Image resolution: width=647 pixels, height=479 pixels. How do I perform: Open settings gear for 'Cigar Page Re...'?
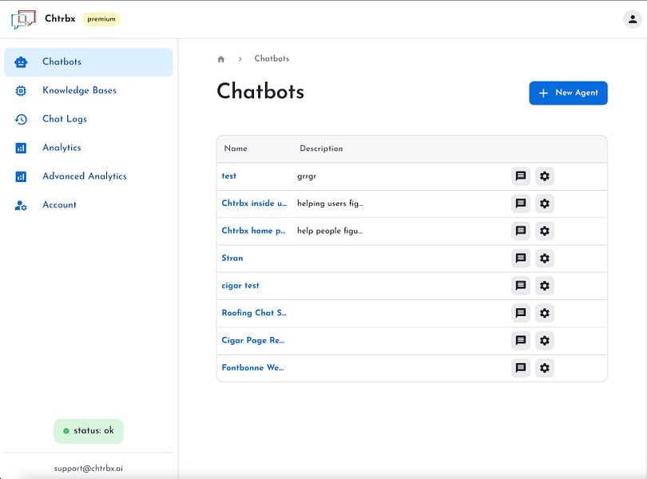(x=545, y=340)
